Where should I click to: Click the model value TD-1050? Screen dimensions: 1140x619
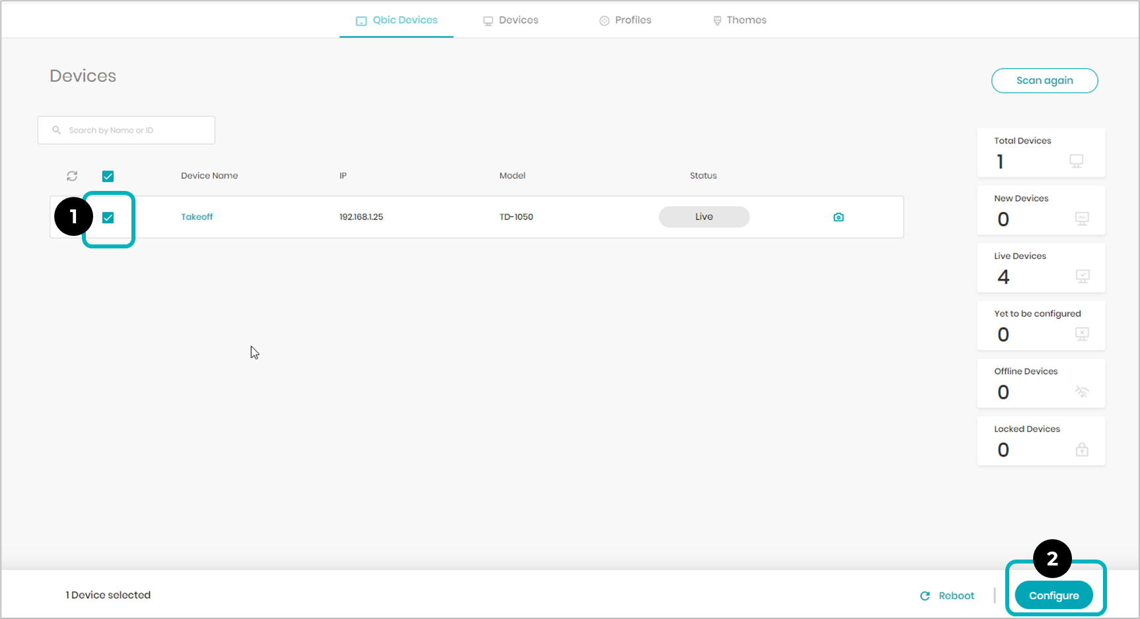(516, 217)
